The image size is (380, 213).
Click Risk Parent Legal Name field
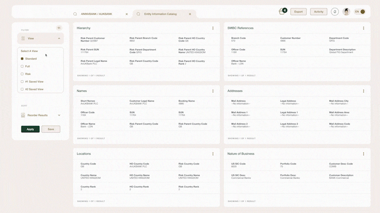pyautogui.click(x=94, y=62)
